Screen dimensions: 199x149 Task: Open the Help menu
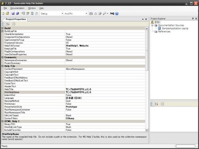[41, 8]
